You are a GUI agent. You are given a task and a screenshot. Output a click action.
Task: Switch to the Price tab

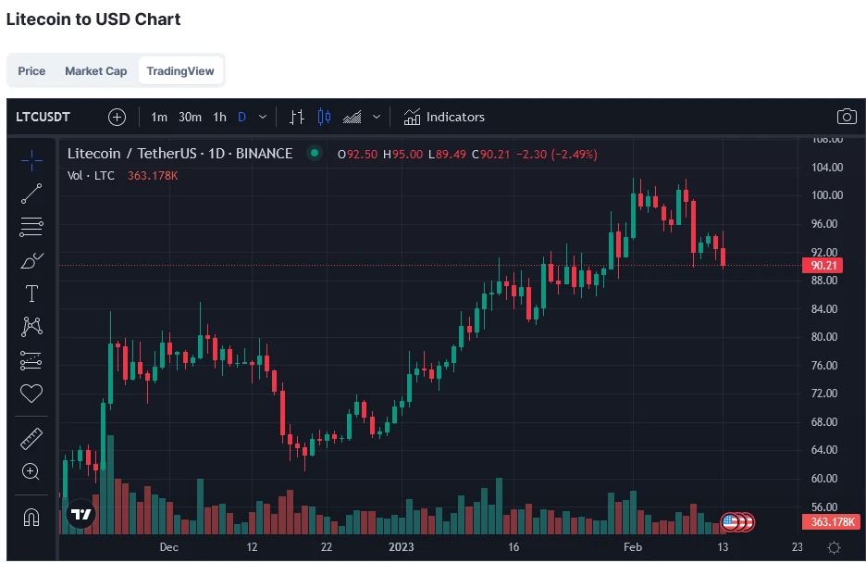coord(31,70)
